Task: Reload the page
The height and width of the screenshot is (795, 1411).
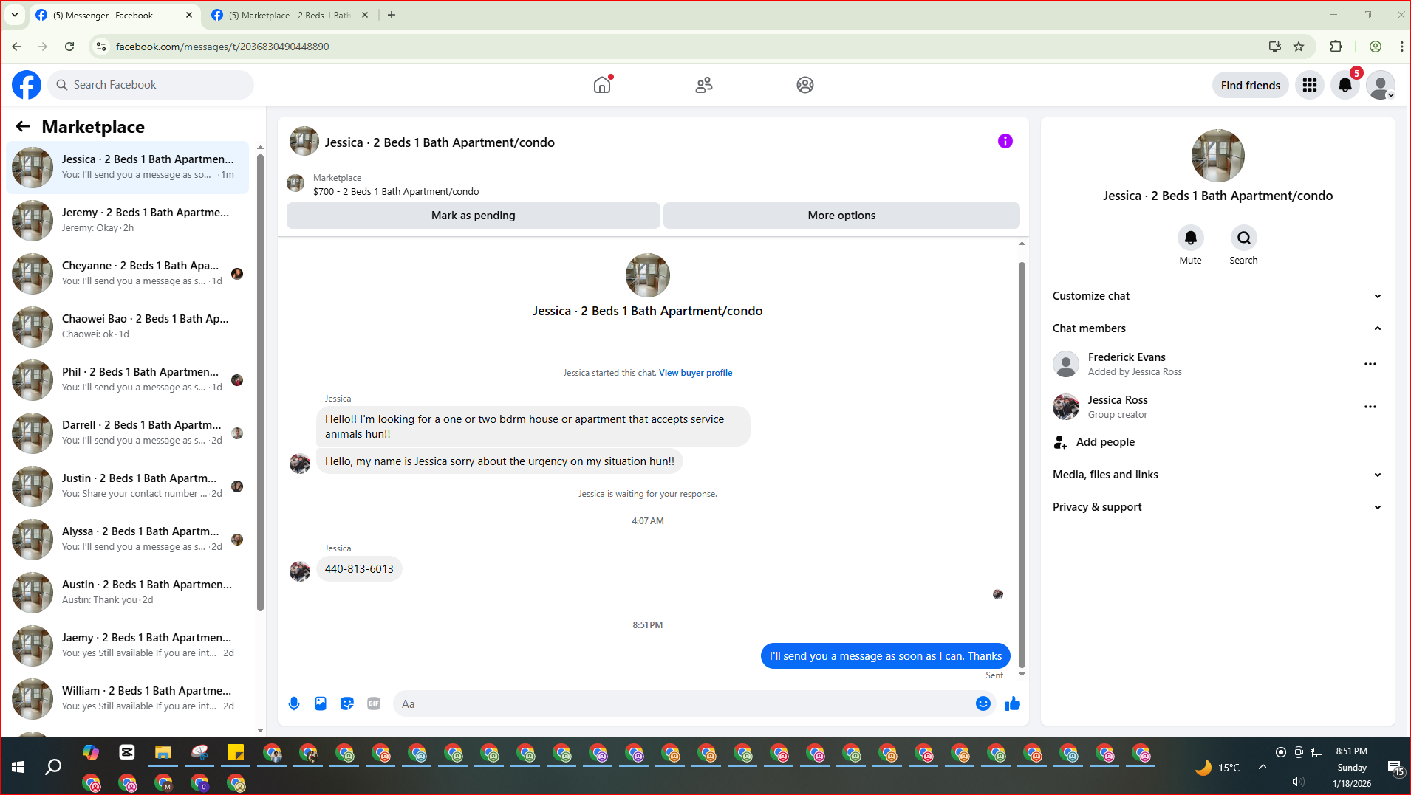Action: point(69,47)
